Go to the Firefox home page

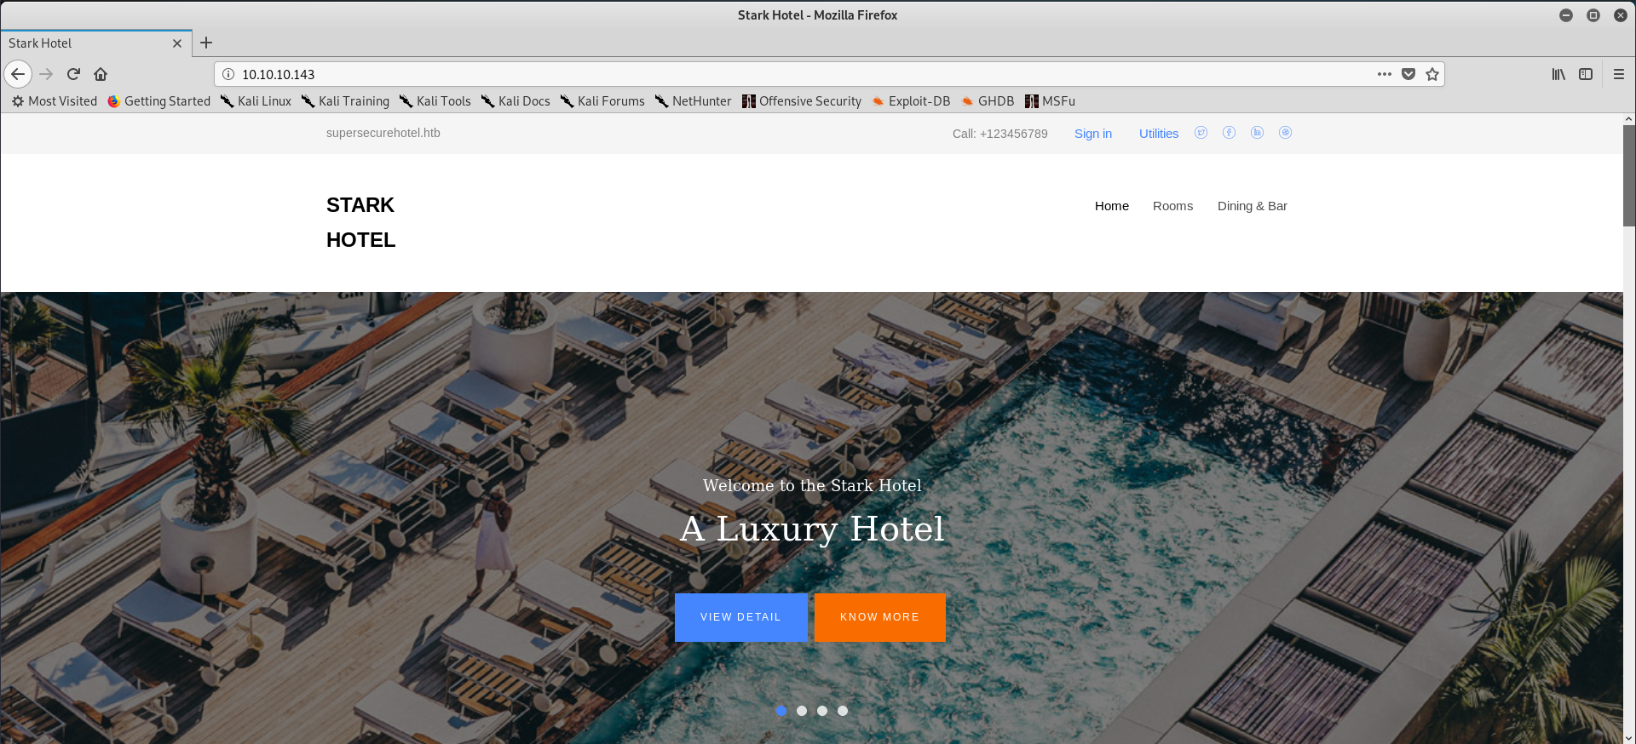pos(101,74)
